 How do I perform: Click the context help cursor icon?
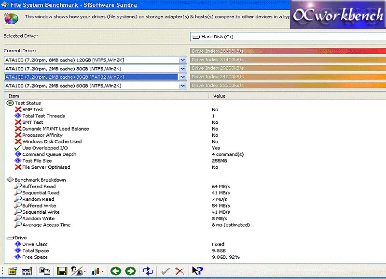tap(197, 271)
